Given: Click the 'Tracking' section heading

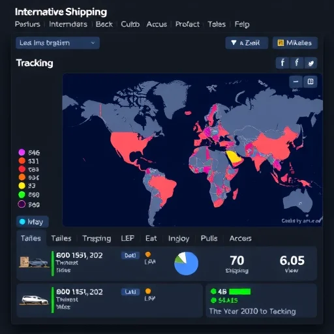Looking at the screenshot, I should click(x=35, y=63).
